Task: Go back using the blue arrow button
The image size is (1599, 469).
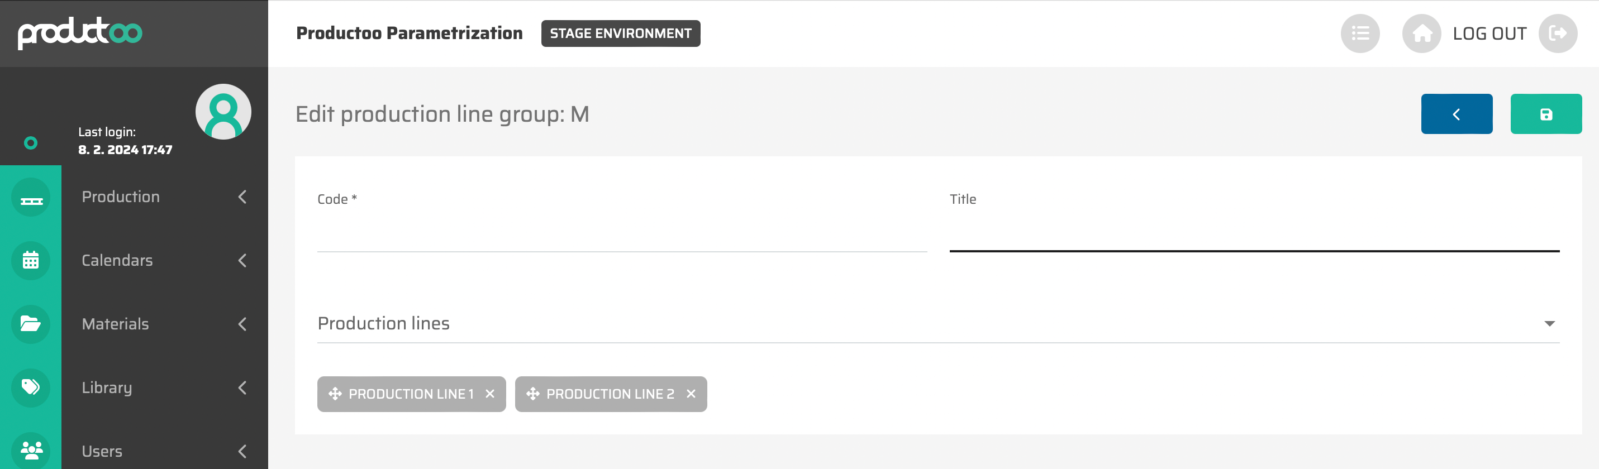Action: click(x=1456, y=114)
